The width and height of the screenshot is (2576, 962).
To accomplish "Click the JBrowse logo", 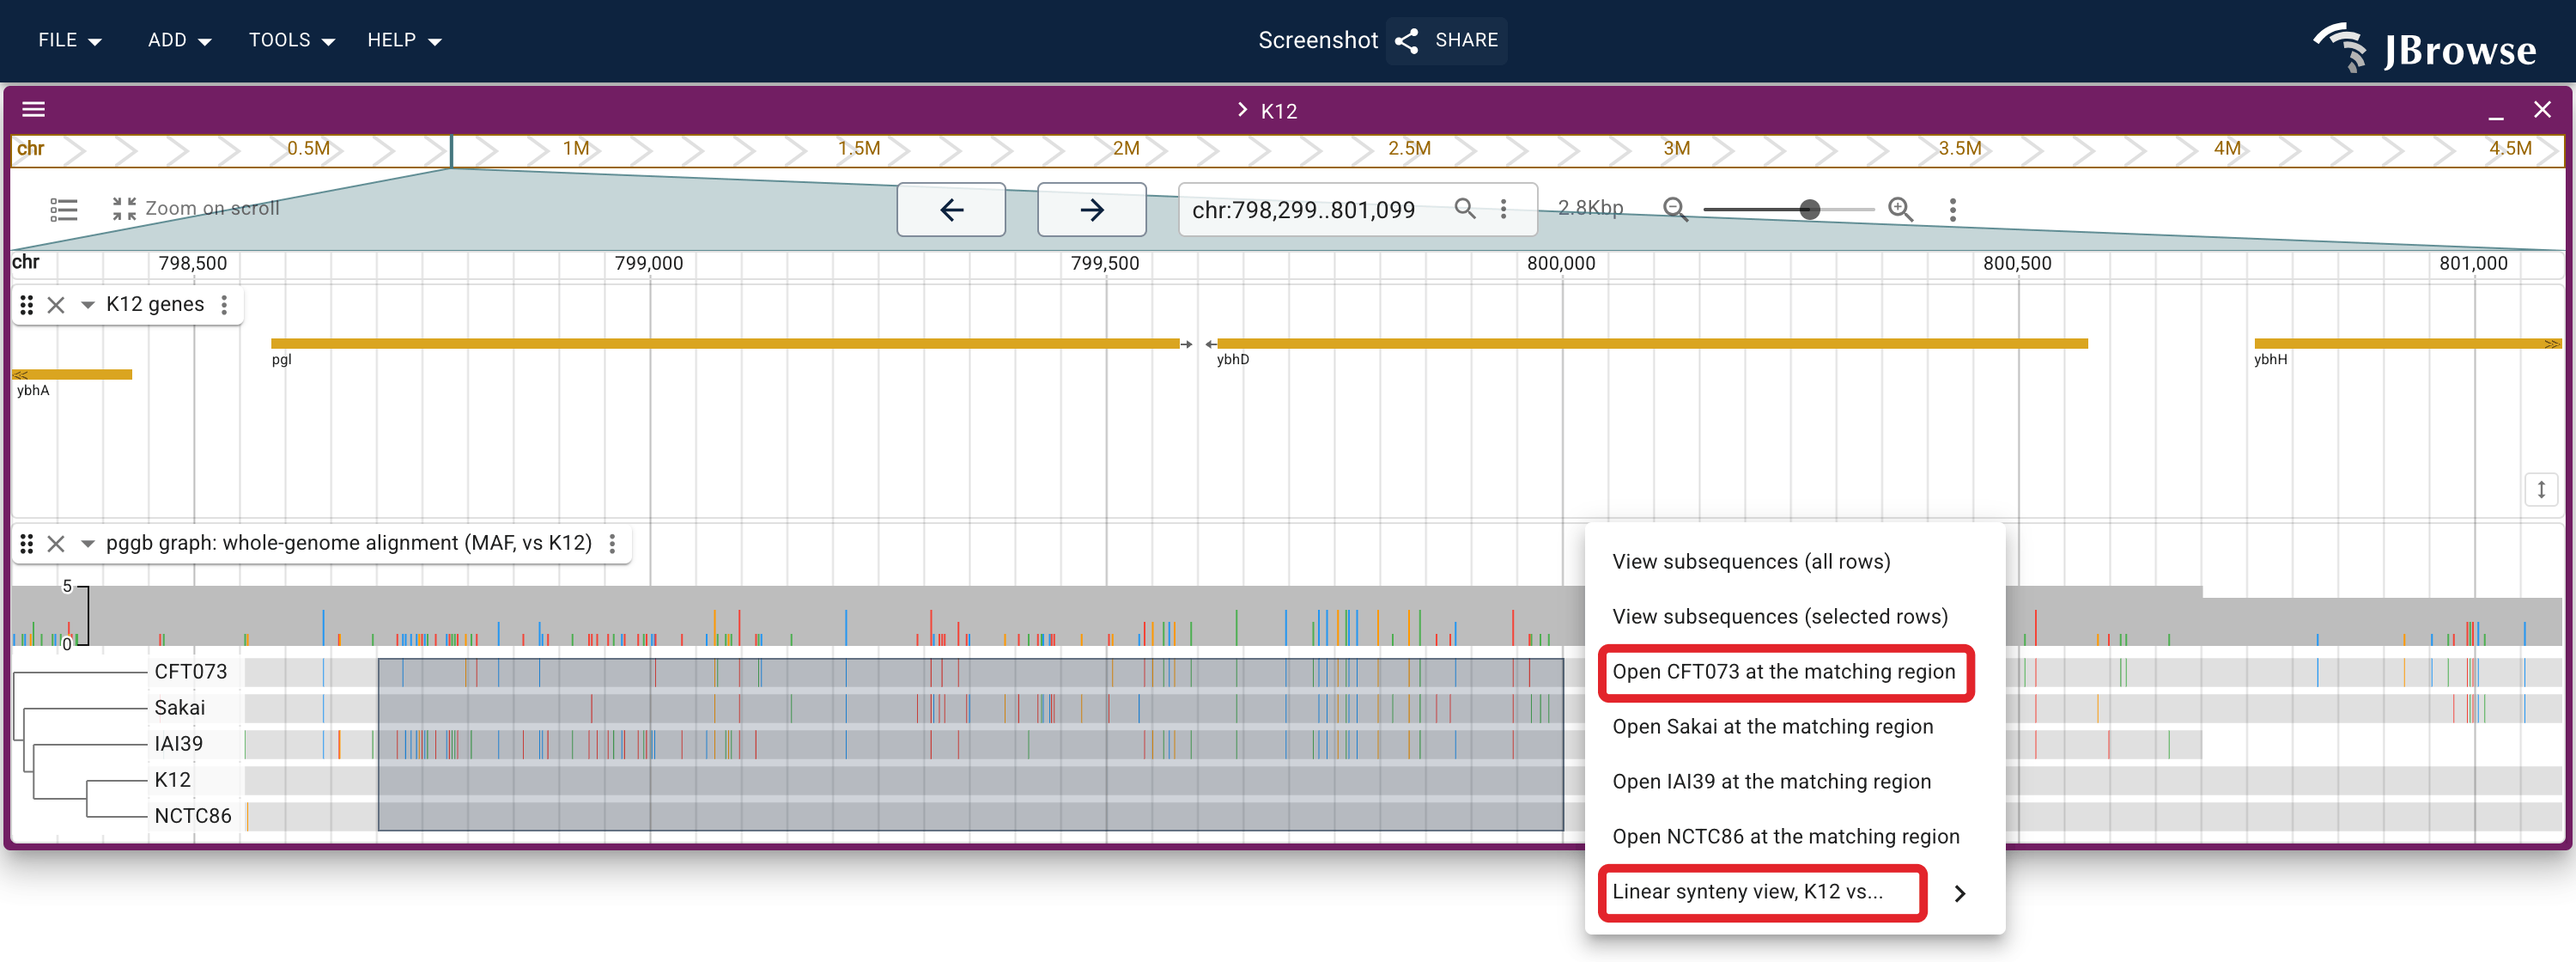I will [x=2425, y=47].
